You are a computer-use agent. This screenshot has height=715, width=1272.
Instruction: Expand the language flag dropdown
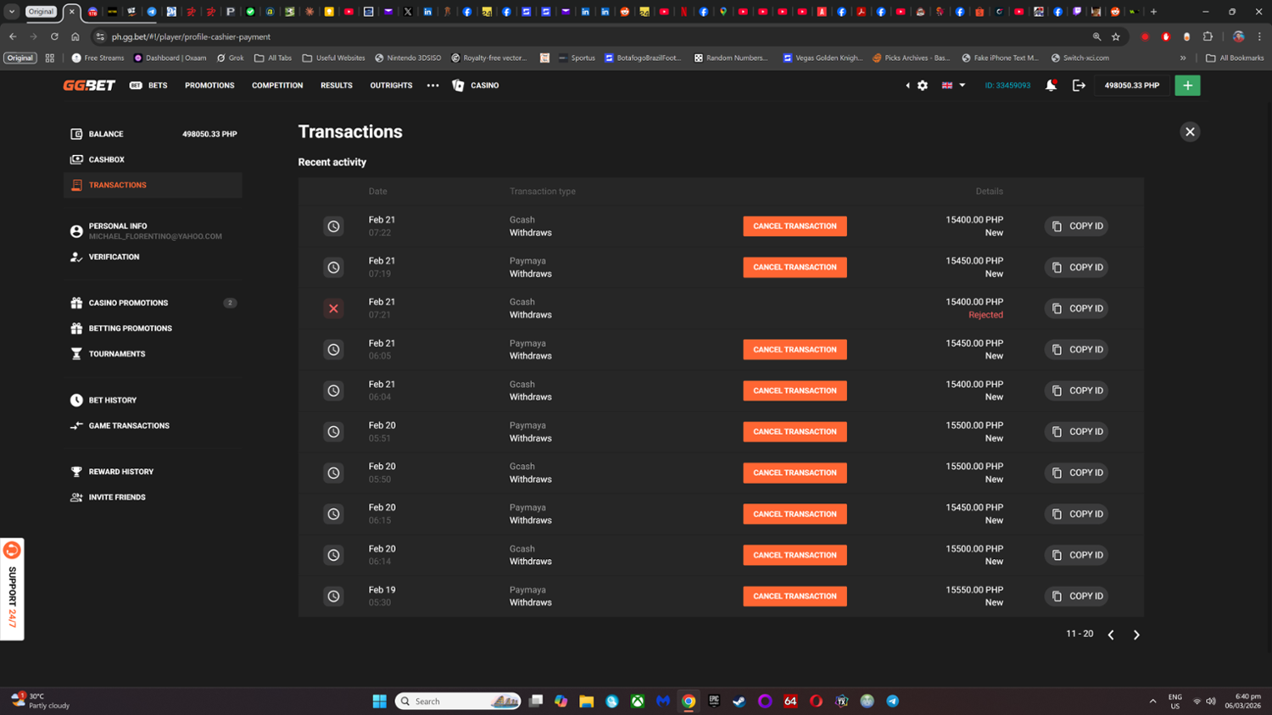pos(953,86)
